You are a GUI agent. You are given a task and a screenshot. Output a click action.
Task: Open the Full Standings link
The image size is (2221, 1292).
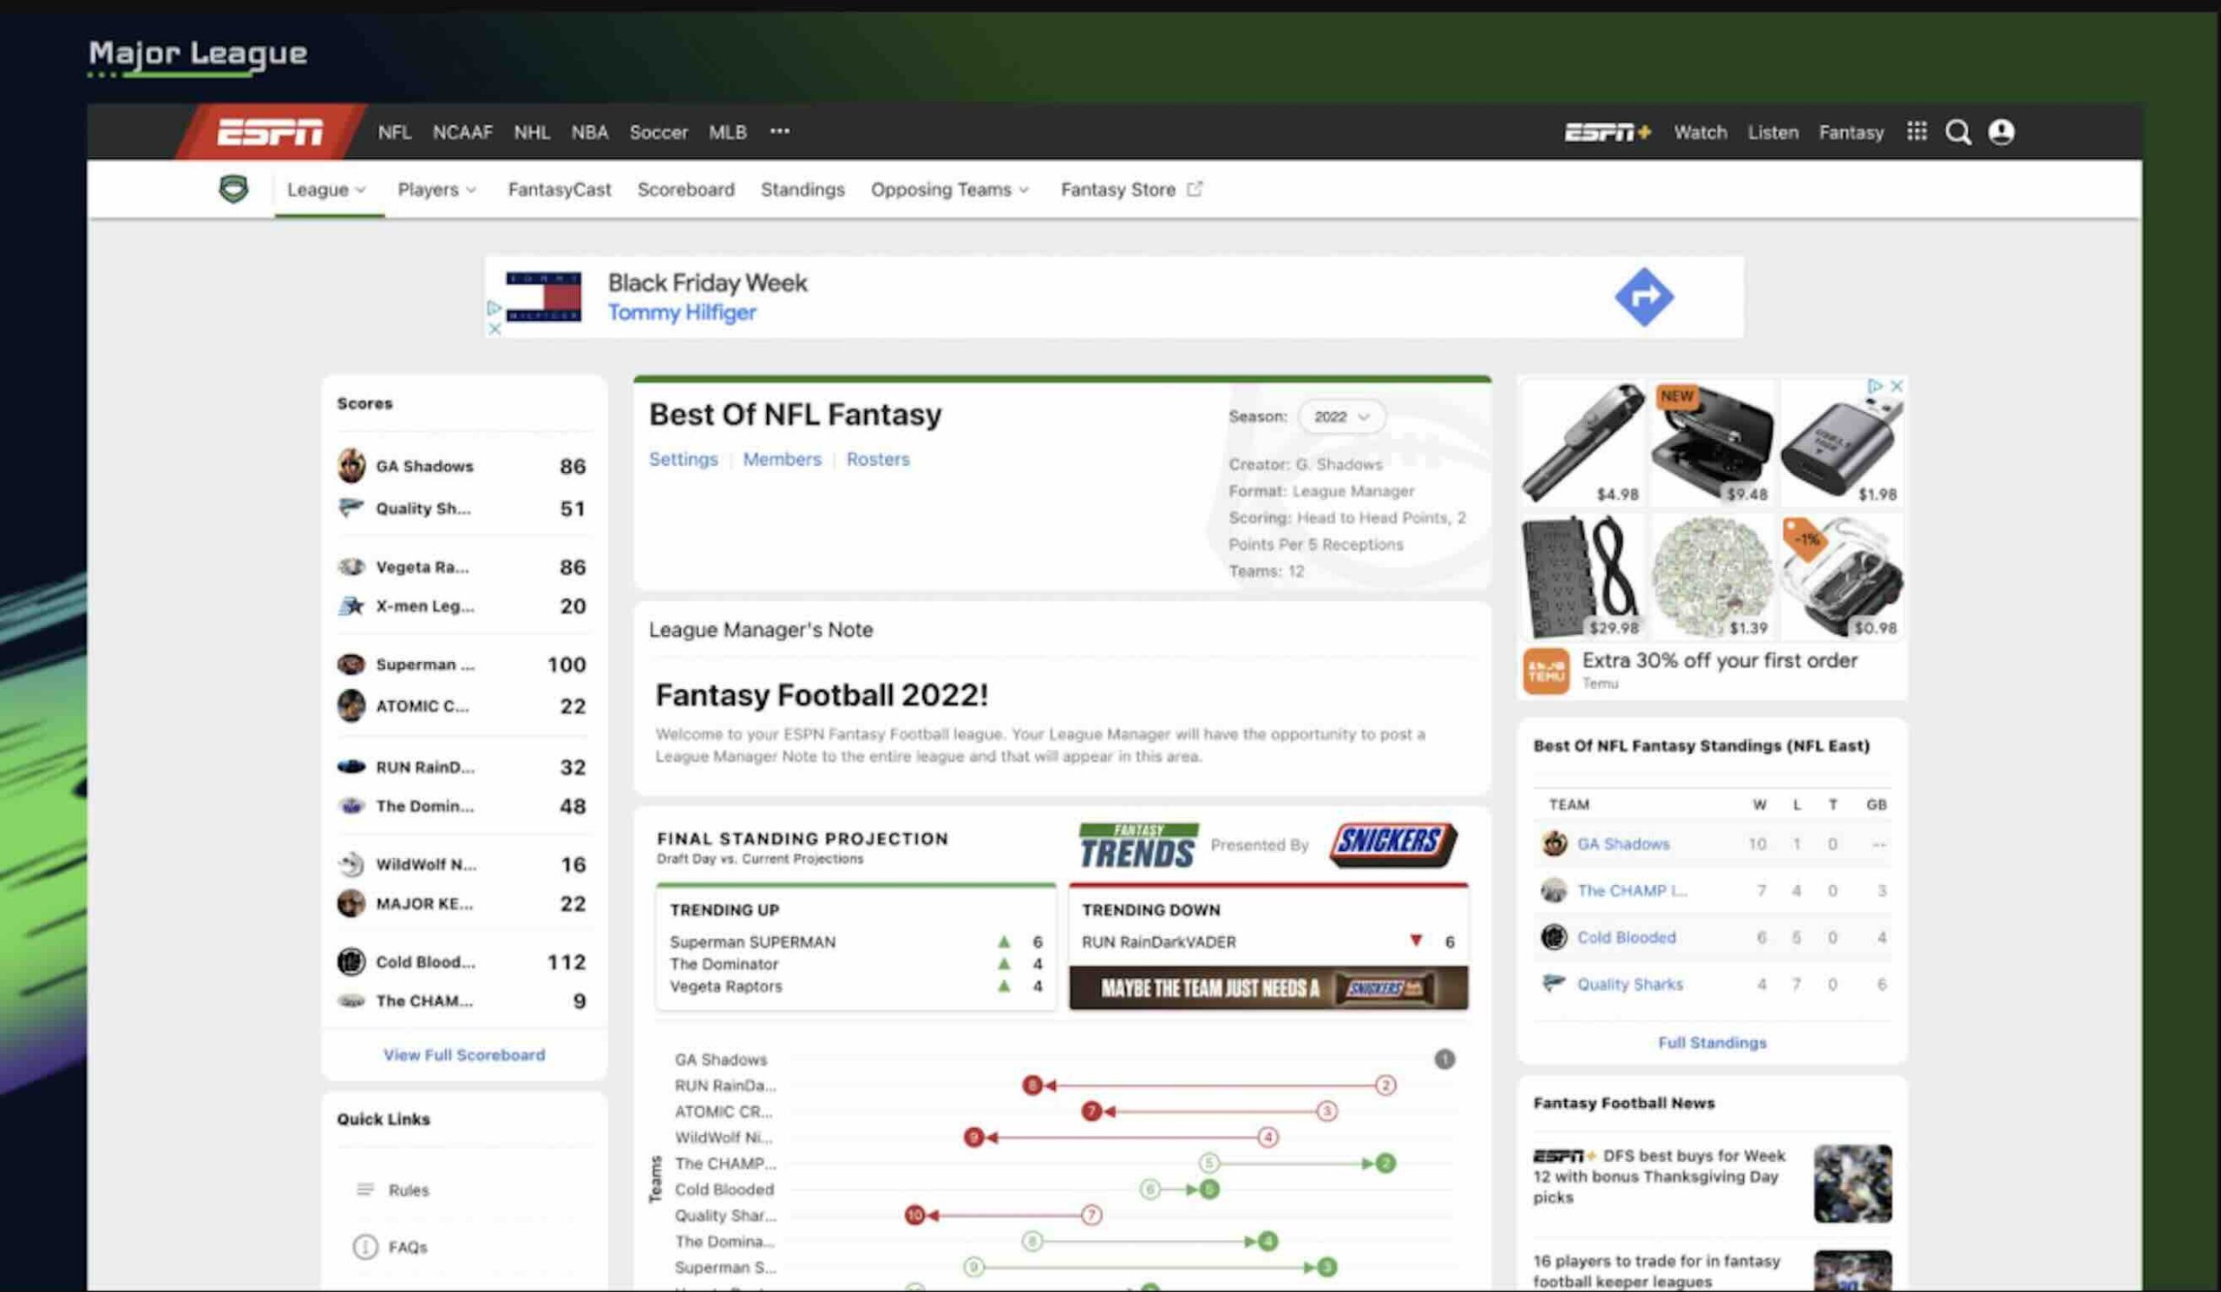(x=1712, y=1043)
